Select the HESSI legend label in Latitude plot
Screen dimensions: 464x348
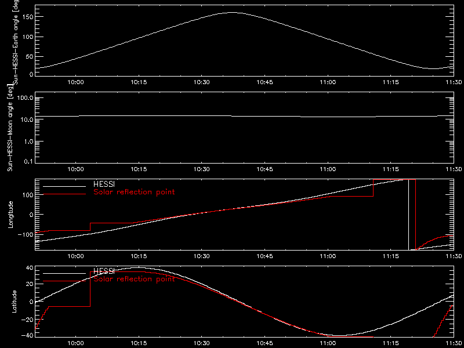click(104, 271)
